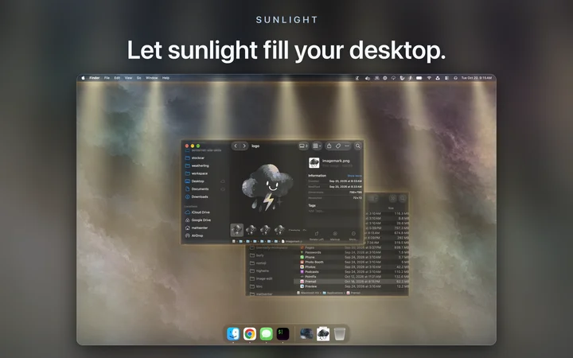The width and height of the screenshot is (573, 358).
Task: Select Passwords in the Applications list
Action: pos(310,252)
